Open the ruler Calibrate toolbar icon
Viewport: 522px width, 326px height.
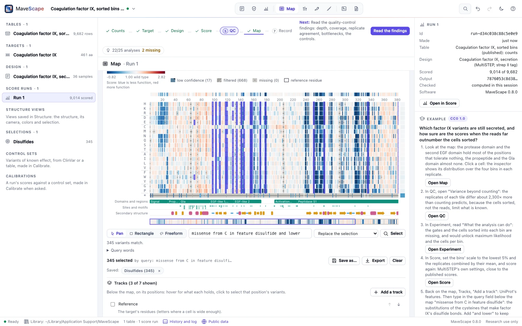[329, 9]
